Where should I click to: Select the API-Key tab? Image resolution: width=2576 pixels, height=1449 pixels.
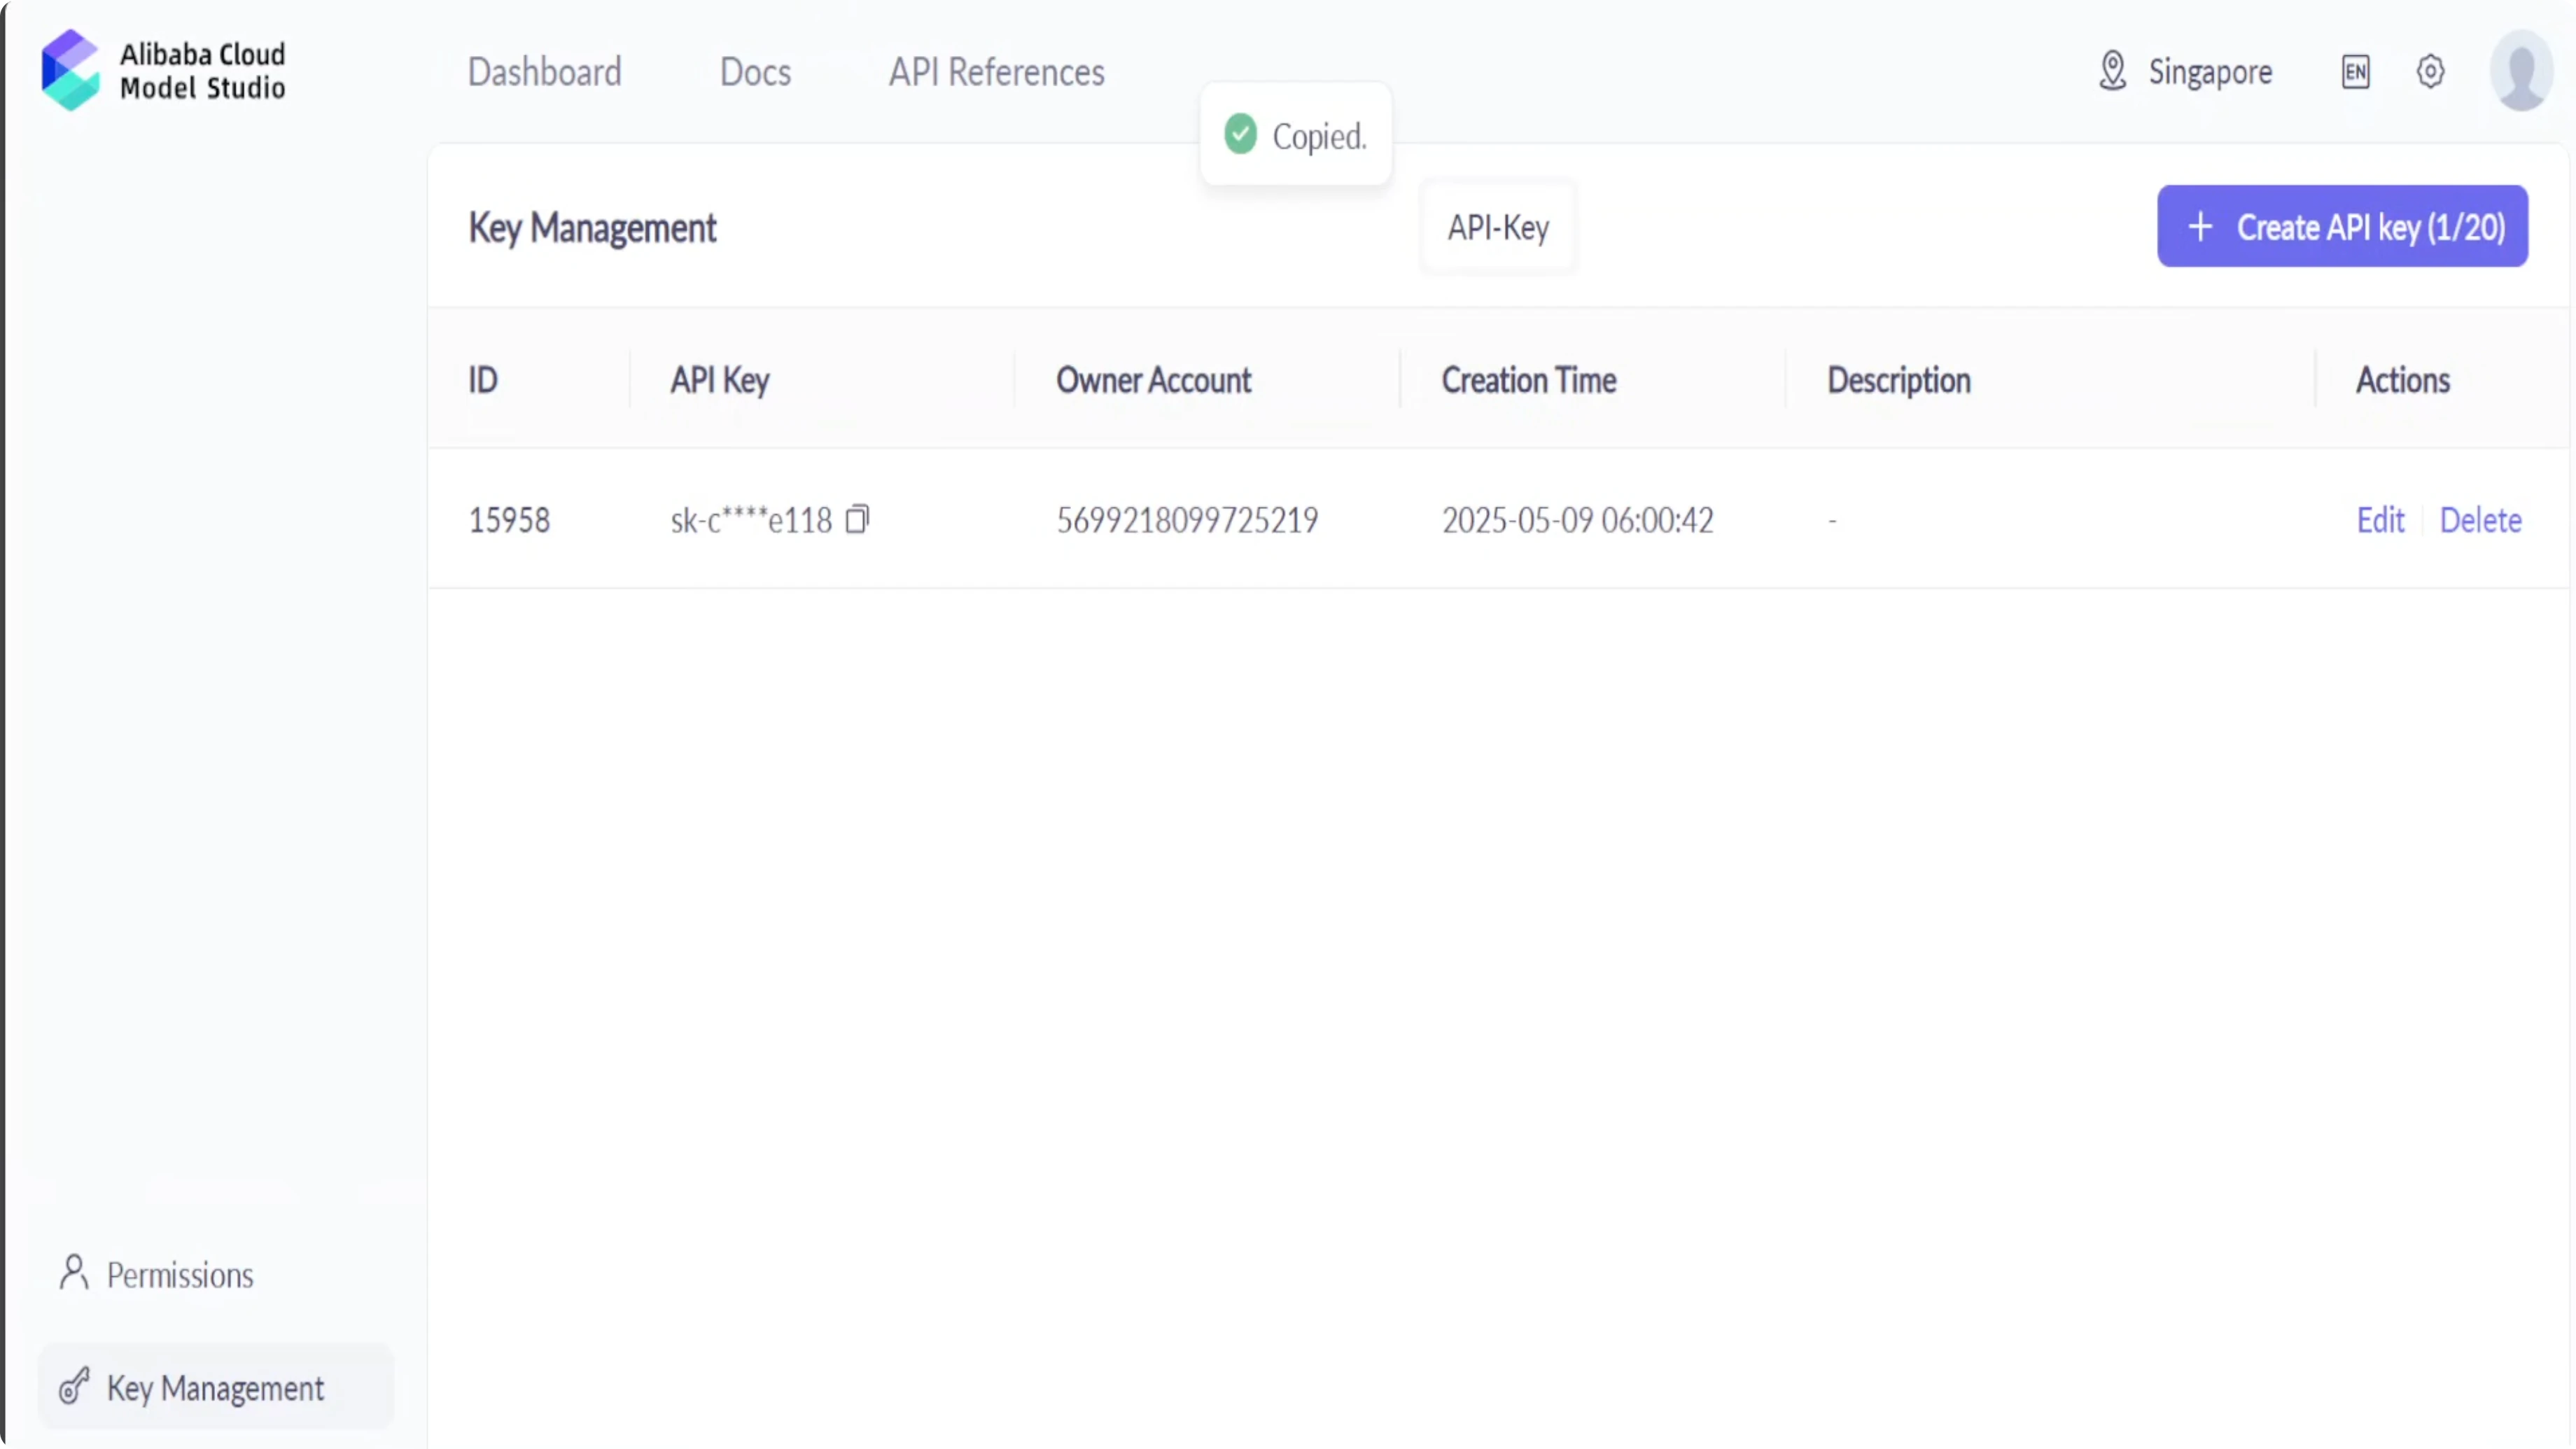point(1498,228)
